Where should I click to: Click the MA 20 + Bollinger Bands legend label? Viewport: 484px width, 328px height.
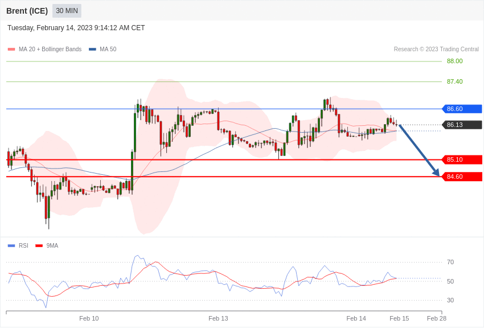(x=50, y=50)
